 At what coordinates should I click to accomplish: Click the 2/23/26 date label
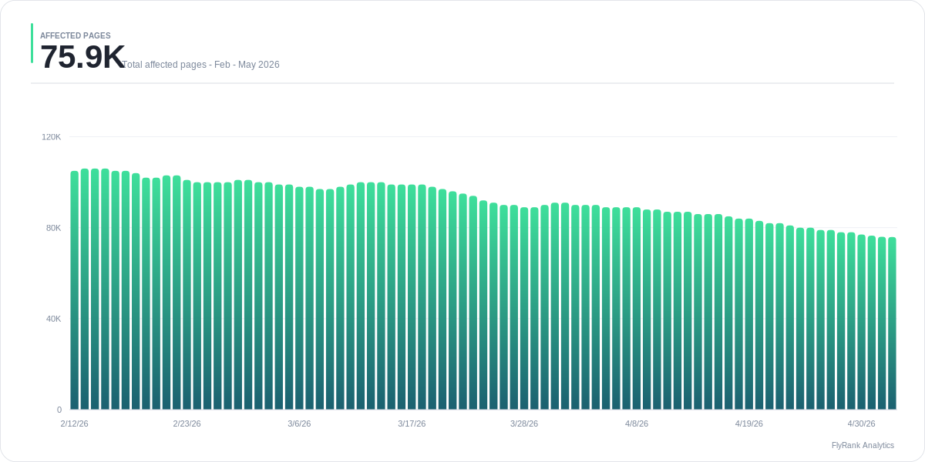187,423
